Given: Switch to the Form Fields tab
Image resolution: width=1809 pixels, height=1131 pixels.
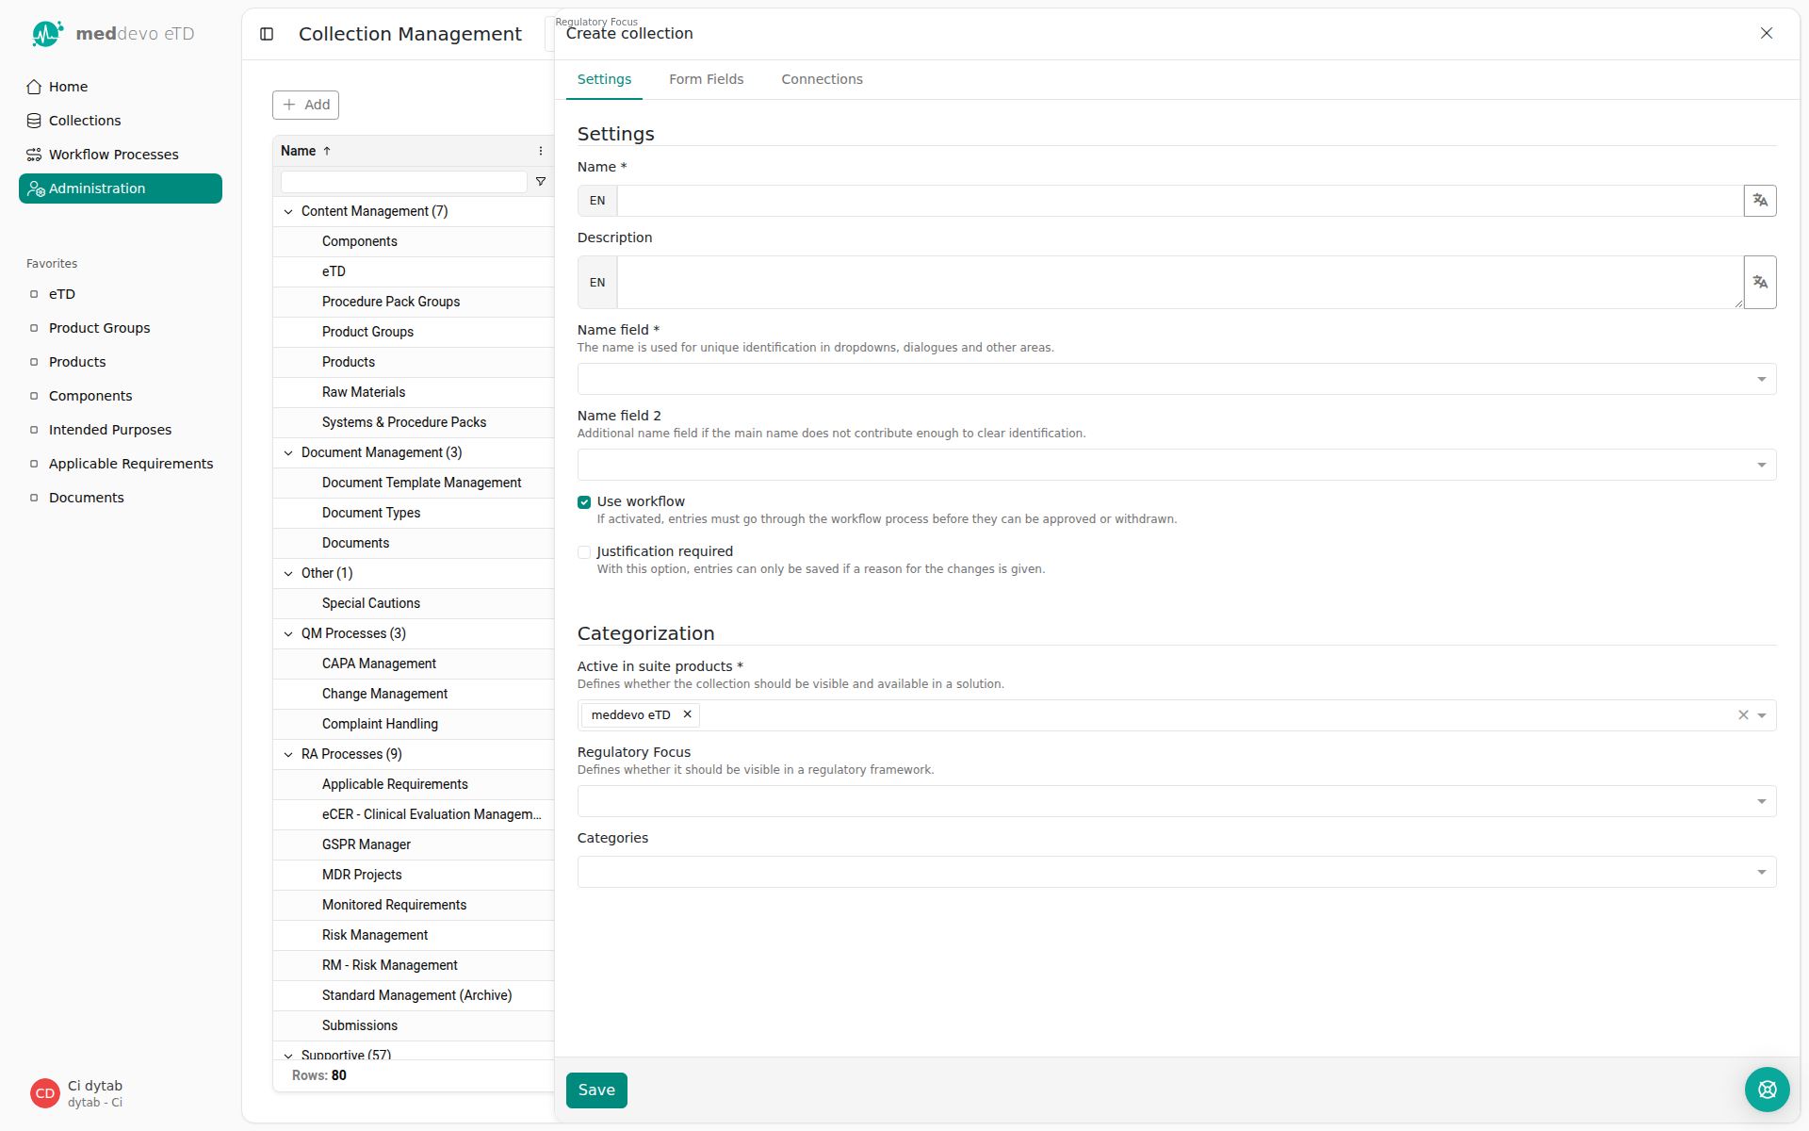Looking at the screenshot, I should 706,79.
